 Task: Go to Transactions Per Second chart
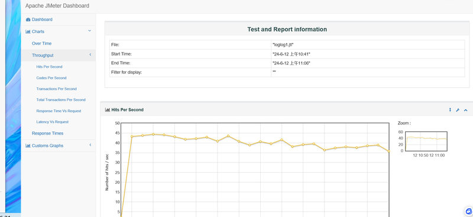click(56, 89)
